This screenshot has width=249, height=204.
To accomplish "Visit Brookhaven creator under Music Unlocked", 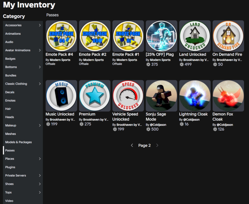I will (63, 119).
